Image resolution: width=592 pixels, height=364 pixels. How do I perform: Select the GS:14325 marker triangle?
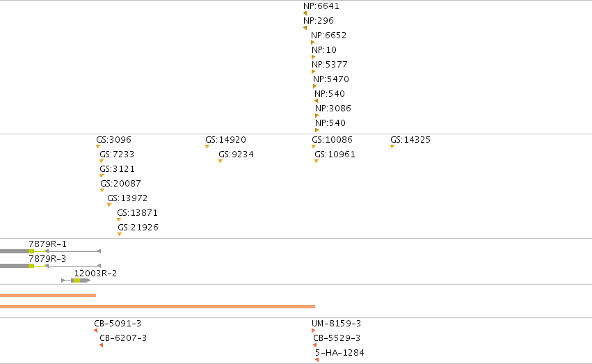392,147
